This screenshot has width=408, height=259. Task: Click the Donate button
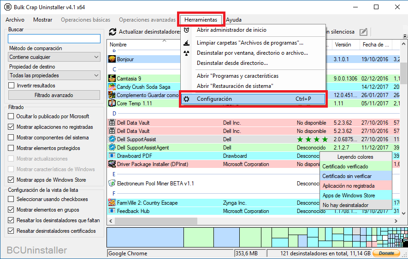387,253
